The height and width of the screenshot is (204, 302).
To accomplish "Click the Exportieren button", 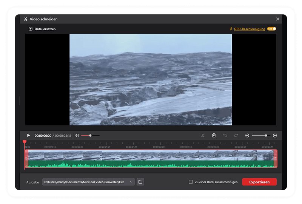I will (259, 182).
